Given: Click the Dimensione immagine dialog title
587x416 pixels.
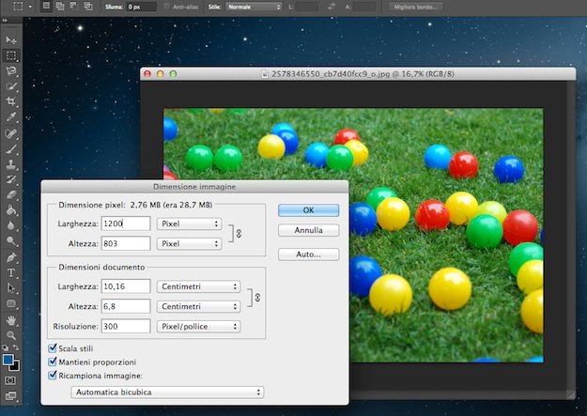Looking at the screenshot, I should click(x=194, y=187).
